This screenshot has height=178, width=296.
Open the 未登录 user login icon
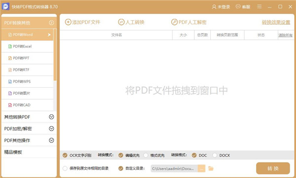[x=214, y=7]
